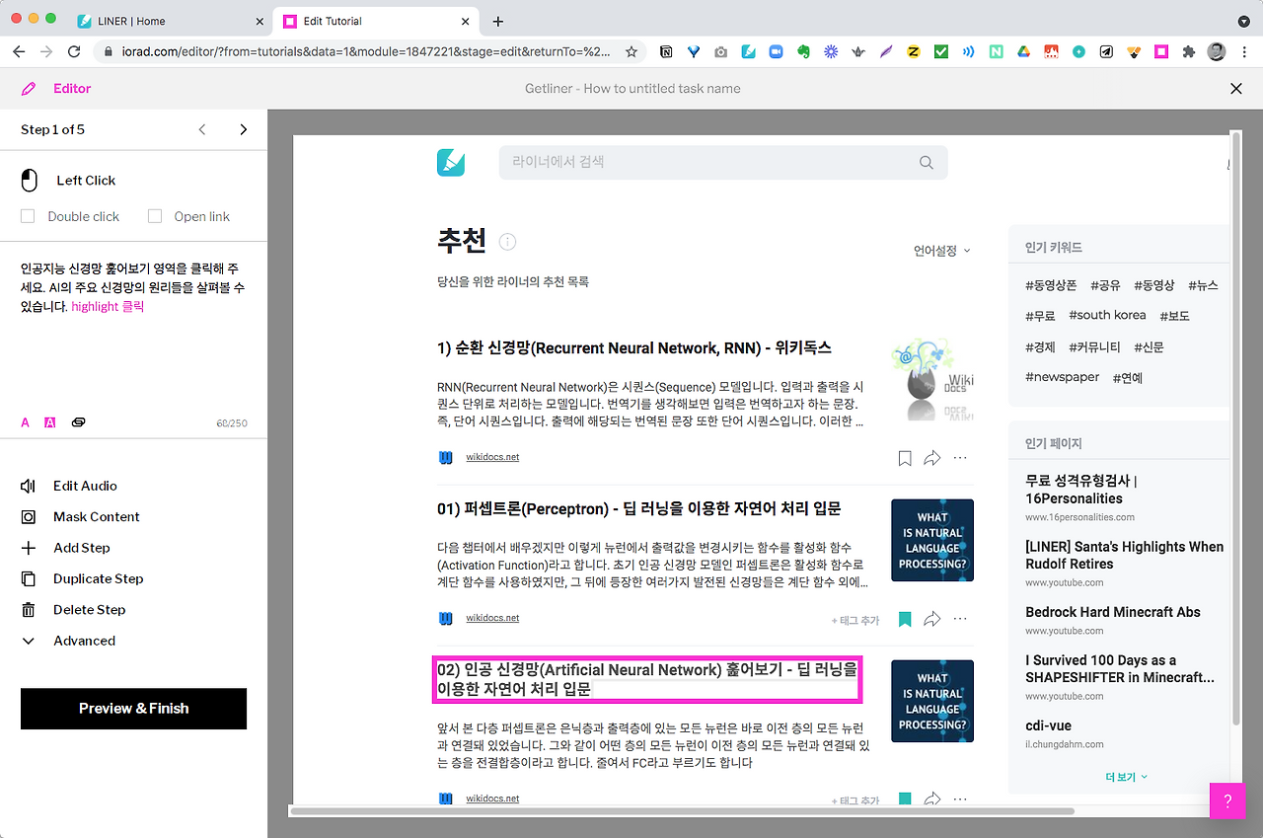Reload the page
This screenshot has height=838, width=1263.
point(74,51)
